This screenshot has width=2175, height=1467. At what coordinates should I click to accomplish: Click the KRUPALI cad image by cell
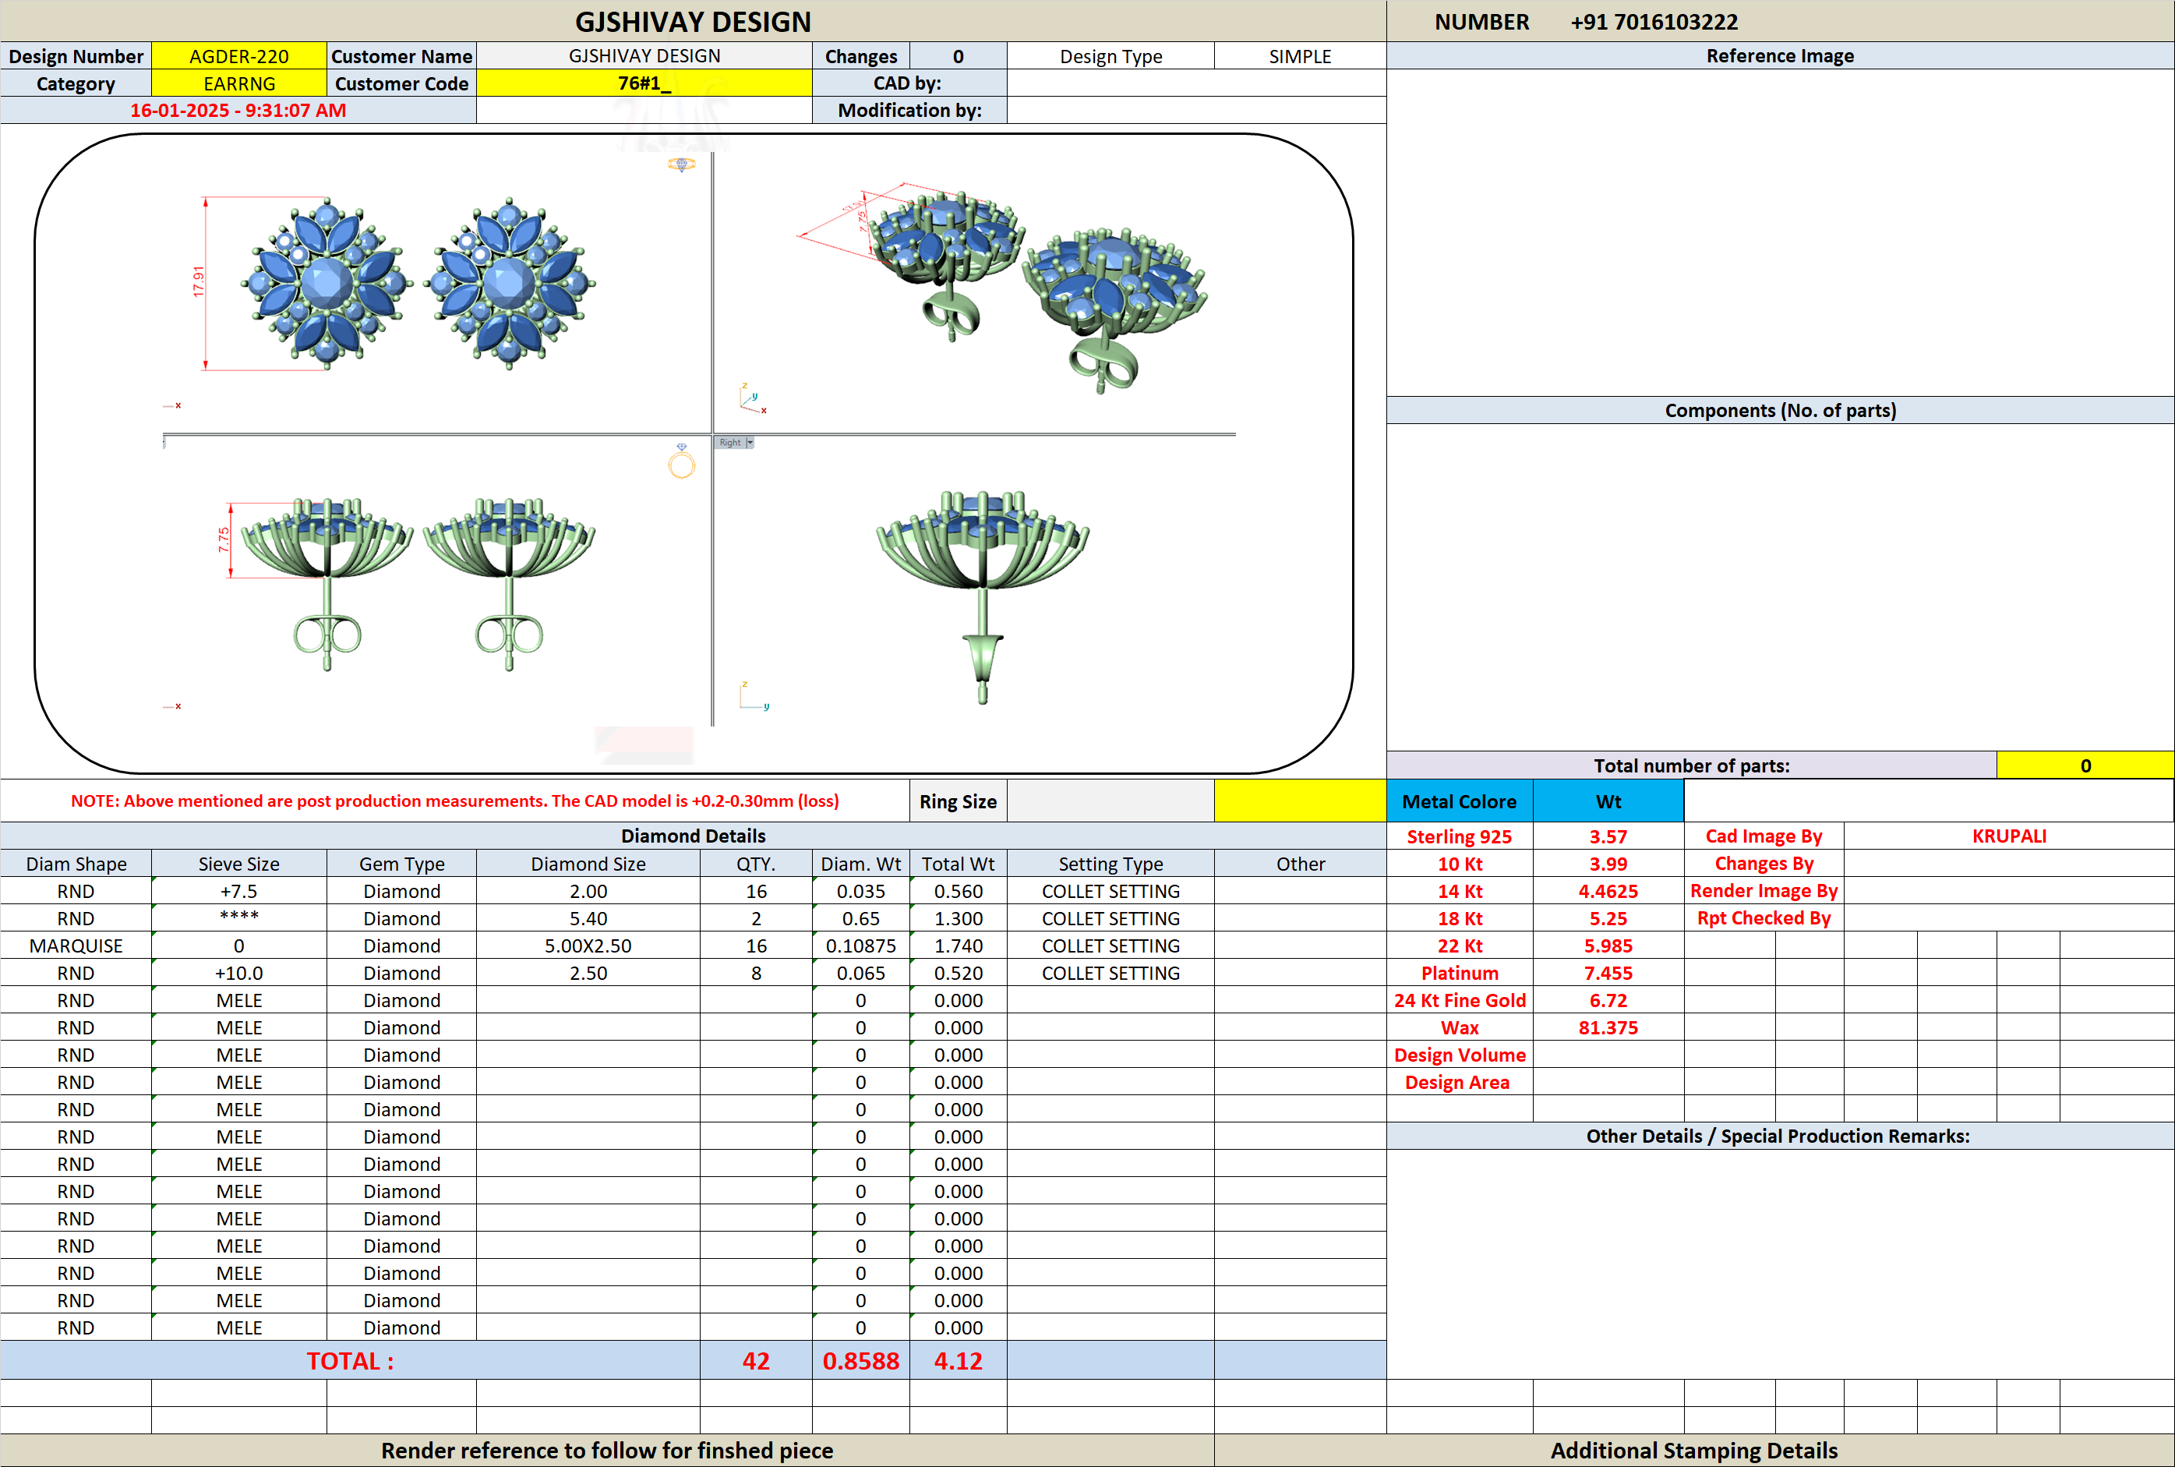pyautogui.click(x=2008, y=836)
